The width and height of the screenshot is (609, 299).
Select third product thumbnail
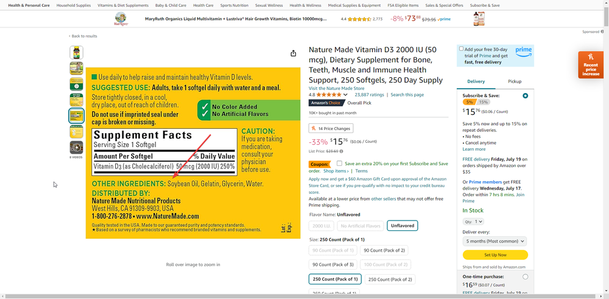click(76, 84)
